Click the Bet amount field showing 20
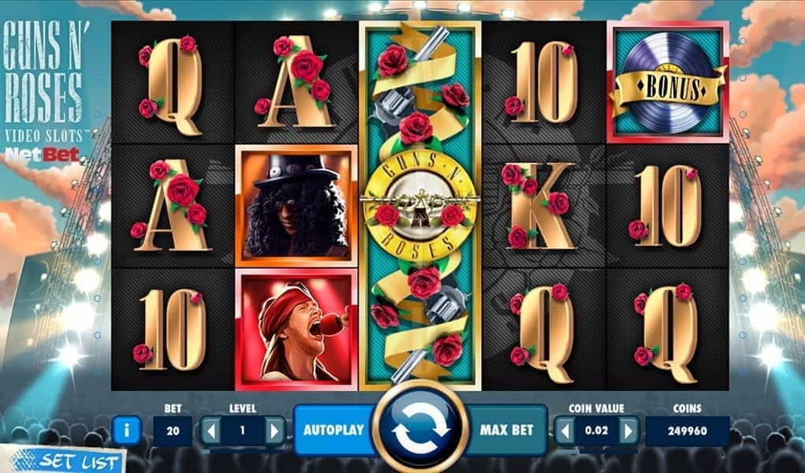805x473 pixels. pos(173,430)
